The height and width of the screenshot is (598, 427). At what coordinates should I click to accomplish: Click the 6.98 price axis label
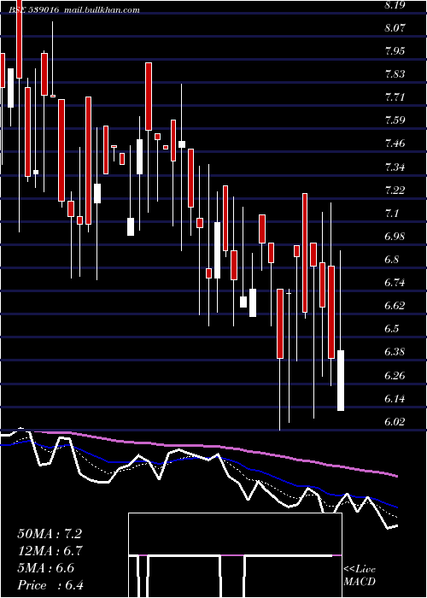pyautogui.click(x=395, y=237)
